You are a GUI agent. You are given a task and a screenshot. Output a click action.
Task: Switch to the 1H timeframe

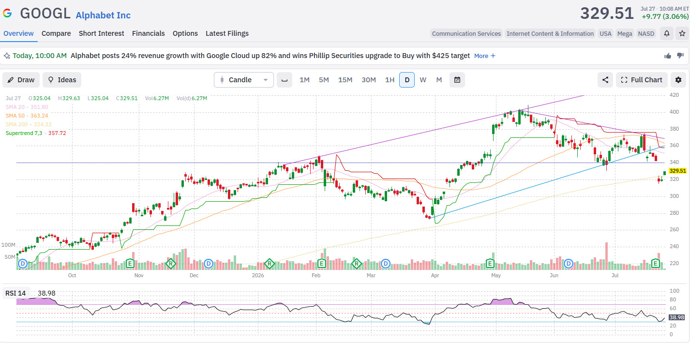tap(390, 80)
